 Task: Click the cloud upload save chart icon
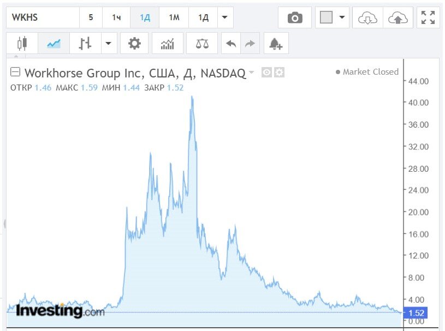(x=398, y=17)
